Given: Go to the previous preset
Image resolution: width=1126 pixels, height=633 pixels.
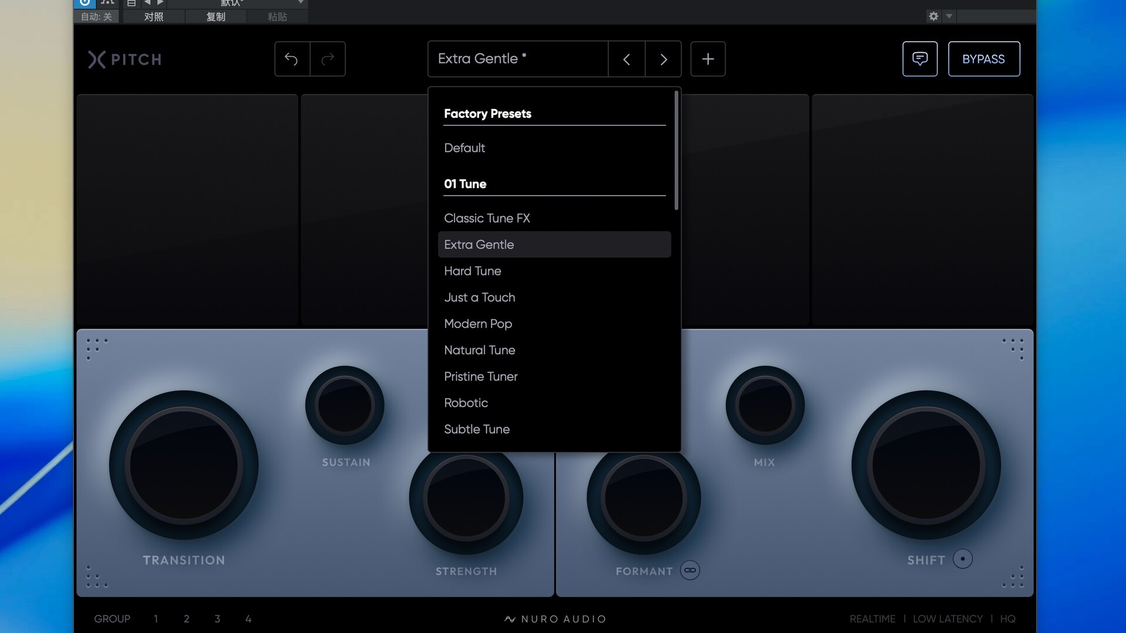Looking at the screenshot, I should click(626, 59).
